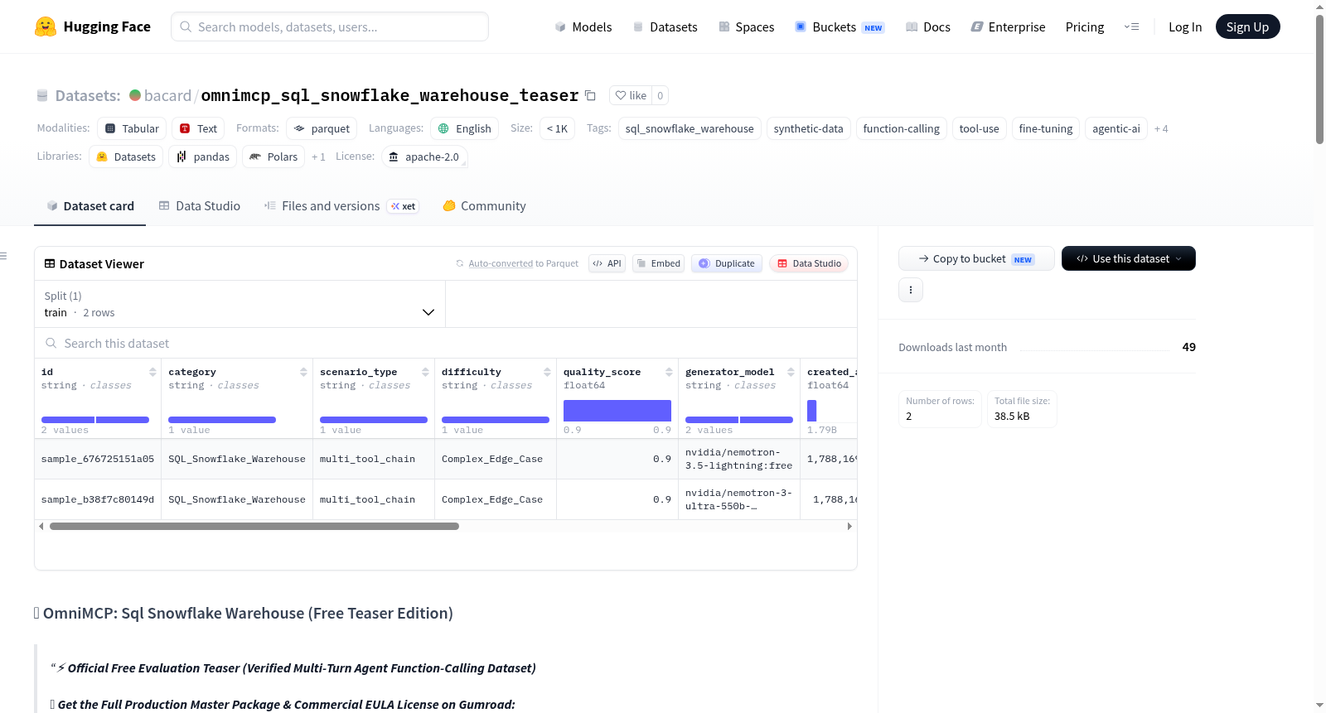Open the Files and versions tab

pos(341,206)
